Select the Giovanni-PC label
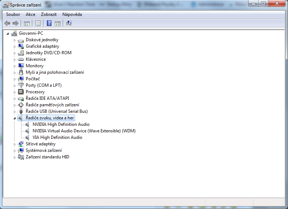This screenshot has height=209, width=288. pos(31,33)
